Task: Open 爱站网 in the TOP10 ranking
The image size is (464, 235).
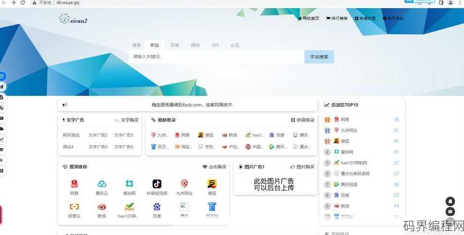Action: (347, 152)
